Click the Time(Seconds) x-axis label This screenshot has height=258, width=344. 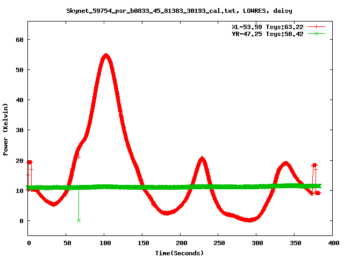click(179, 253)
